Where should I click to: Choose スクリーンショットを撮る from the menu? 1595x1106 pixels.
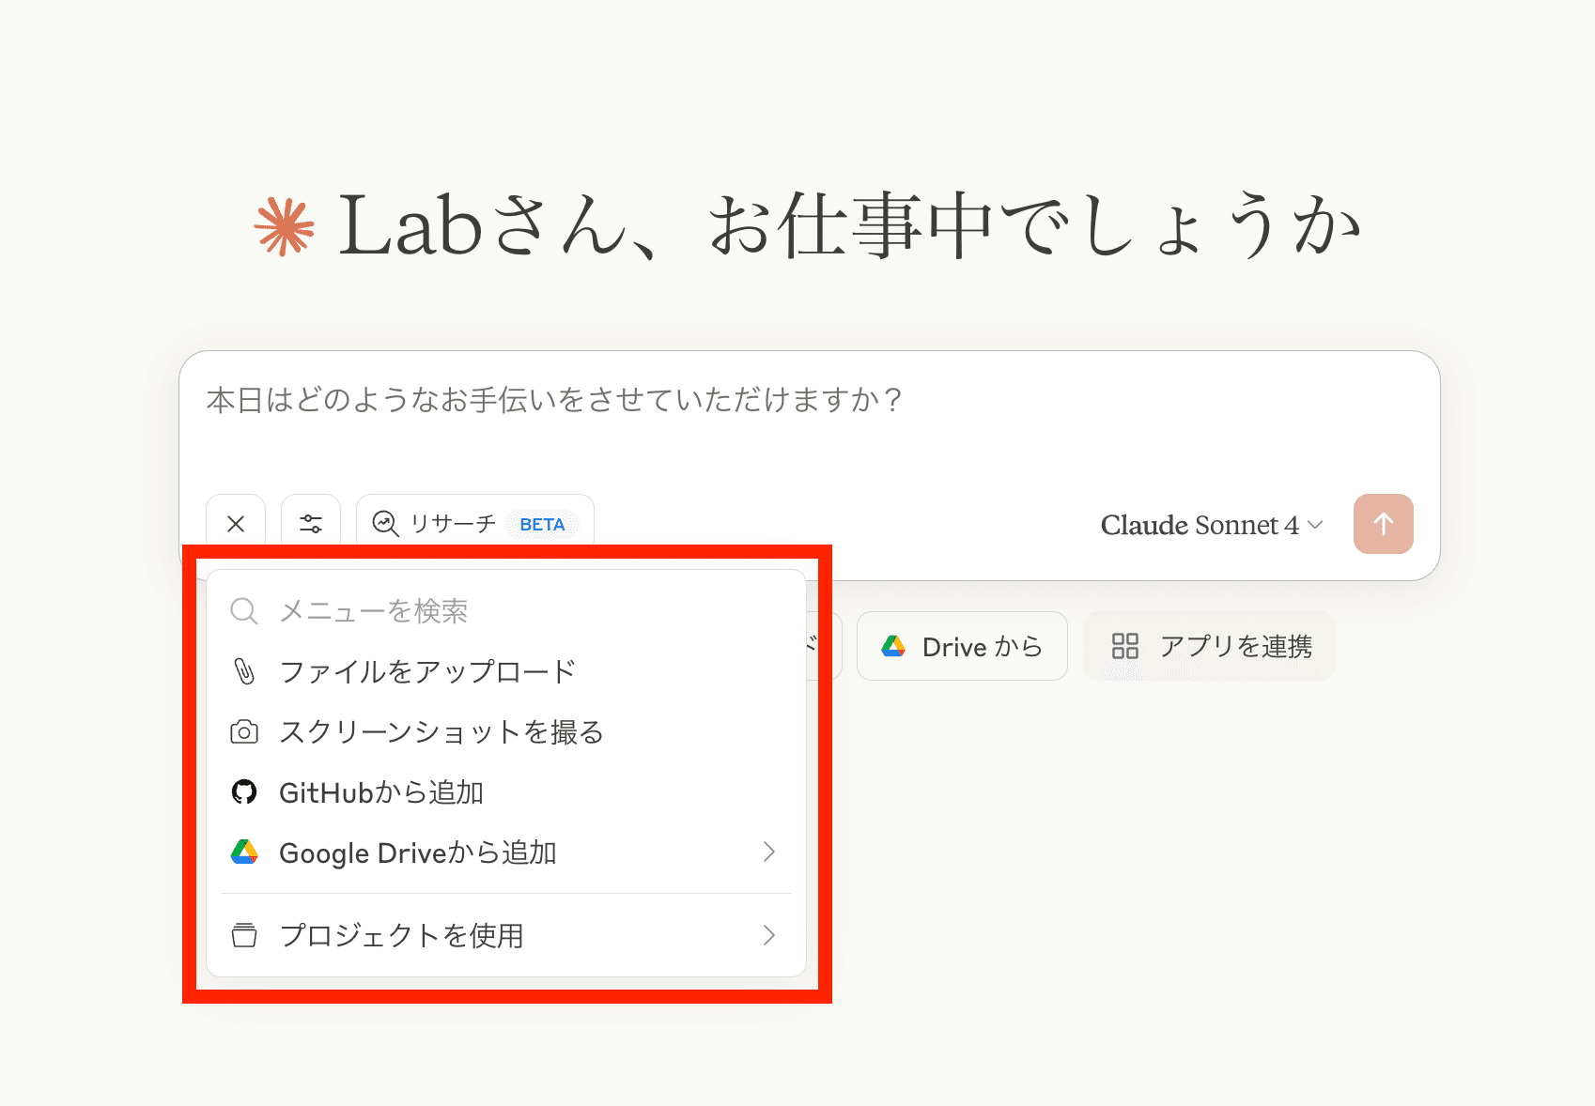click(441, 732)
